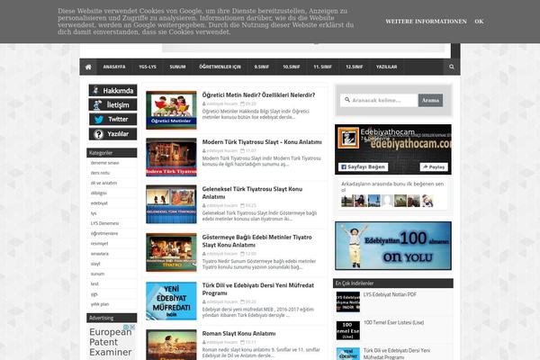Open Roman Slayt Konu Anlatımı title

coord(238,334)
